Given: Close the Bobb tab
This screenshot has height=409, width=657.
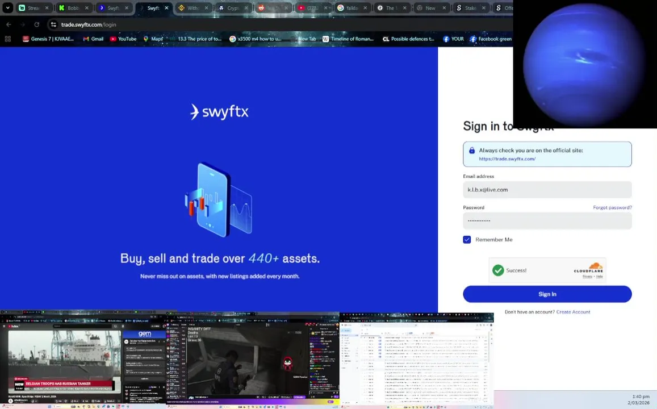Looking at the screenshot, I should 87,8.
